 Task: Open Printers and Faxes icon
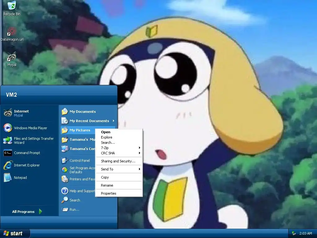pyautogui.click(x=65, y=179)
